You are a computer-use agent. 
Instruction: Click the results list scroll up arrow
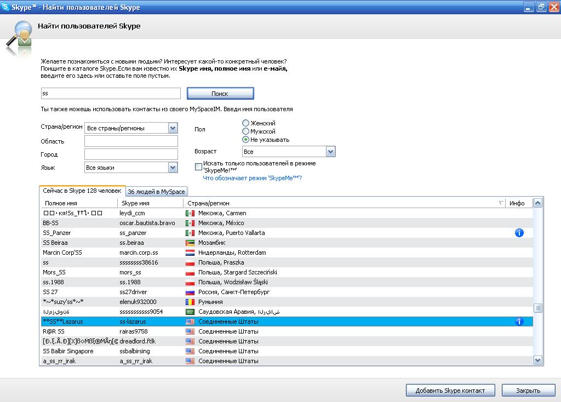[x=538, y=203]
